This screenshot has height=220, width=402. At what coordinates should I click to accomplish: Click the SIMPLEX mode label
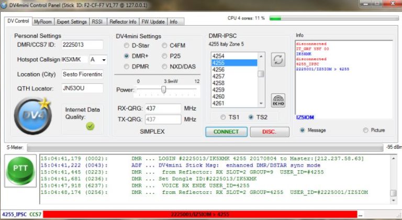pyautogui.click(x=152, y=131)
